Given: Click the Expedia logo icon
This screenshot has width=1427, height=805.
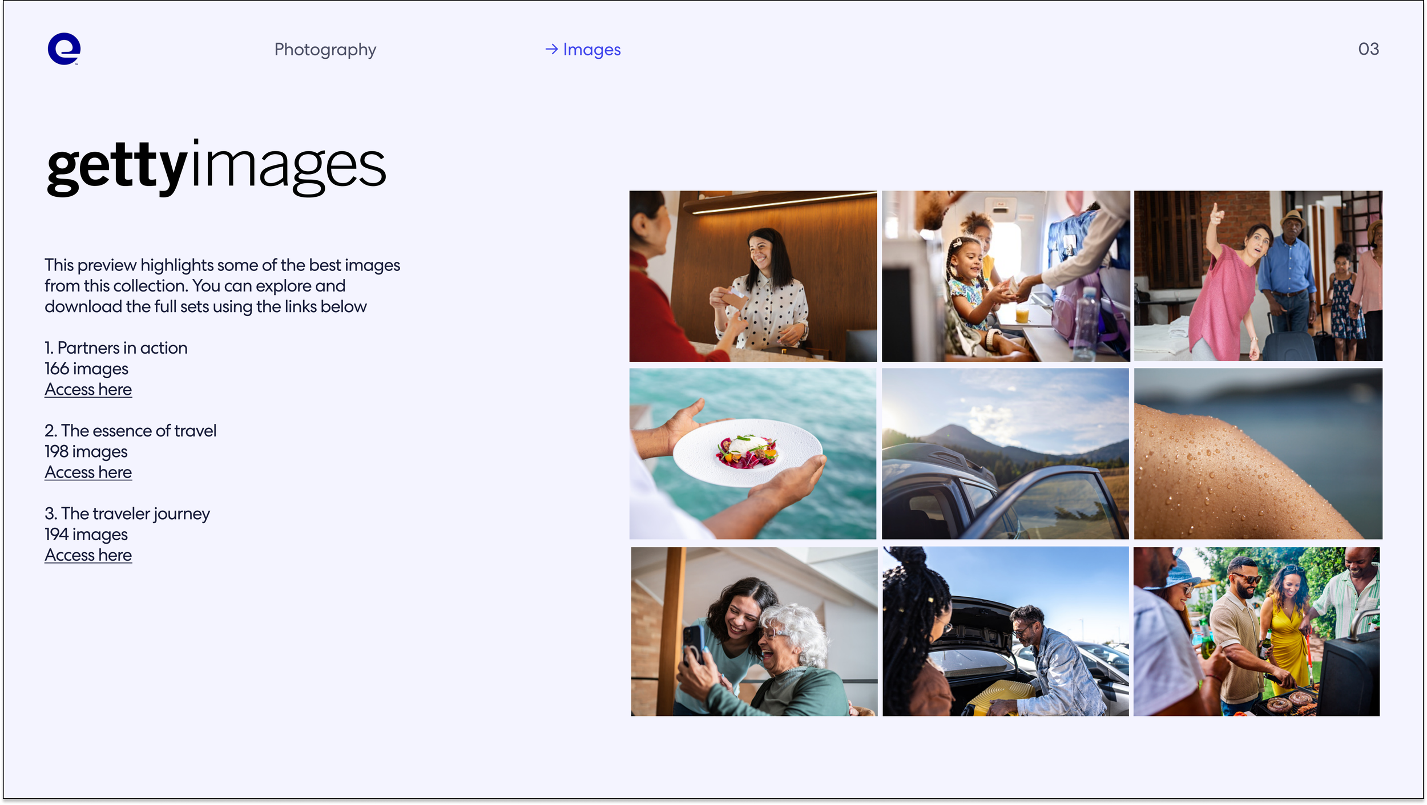Looking at the screenshot, I should (64, 49).
